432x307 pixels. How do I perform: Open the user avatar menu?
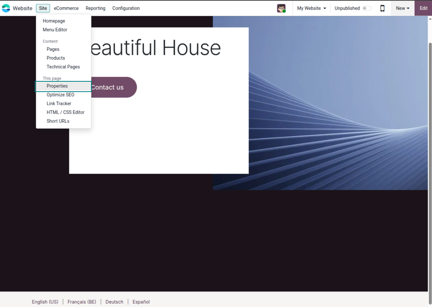click(281, 8)
